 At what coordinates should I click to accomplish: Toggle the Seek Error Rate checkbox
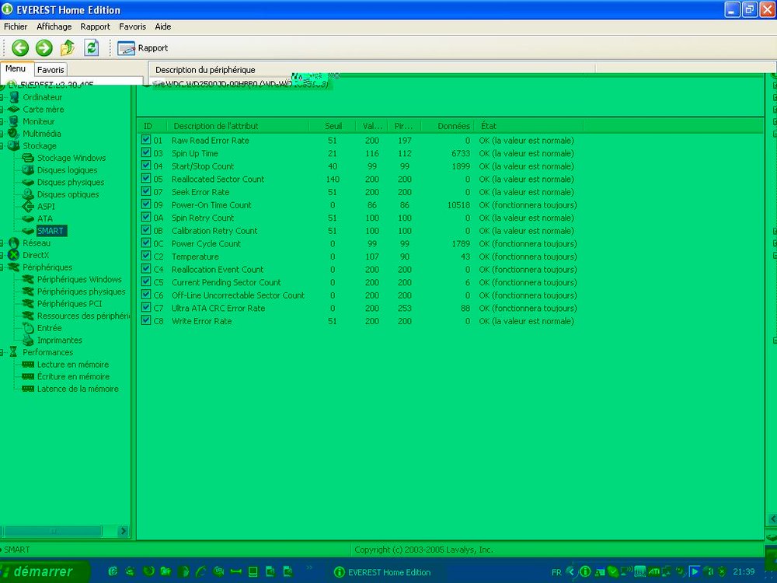coord(146,191)
